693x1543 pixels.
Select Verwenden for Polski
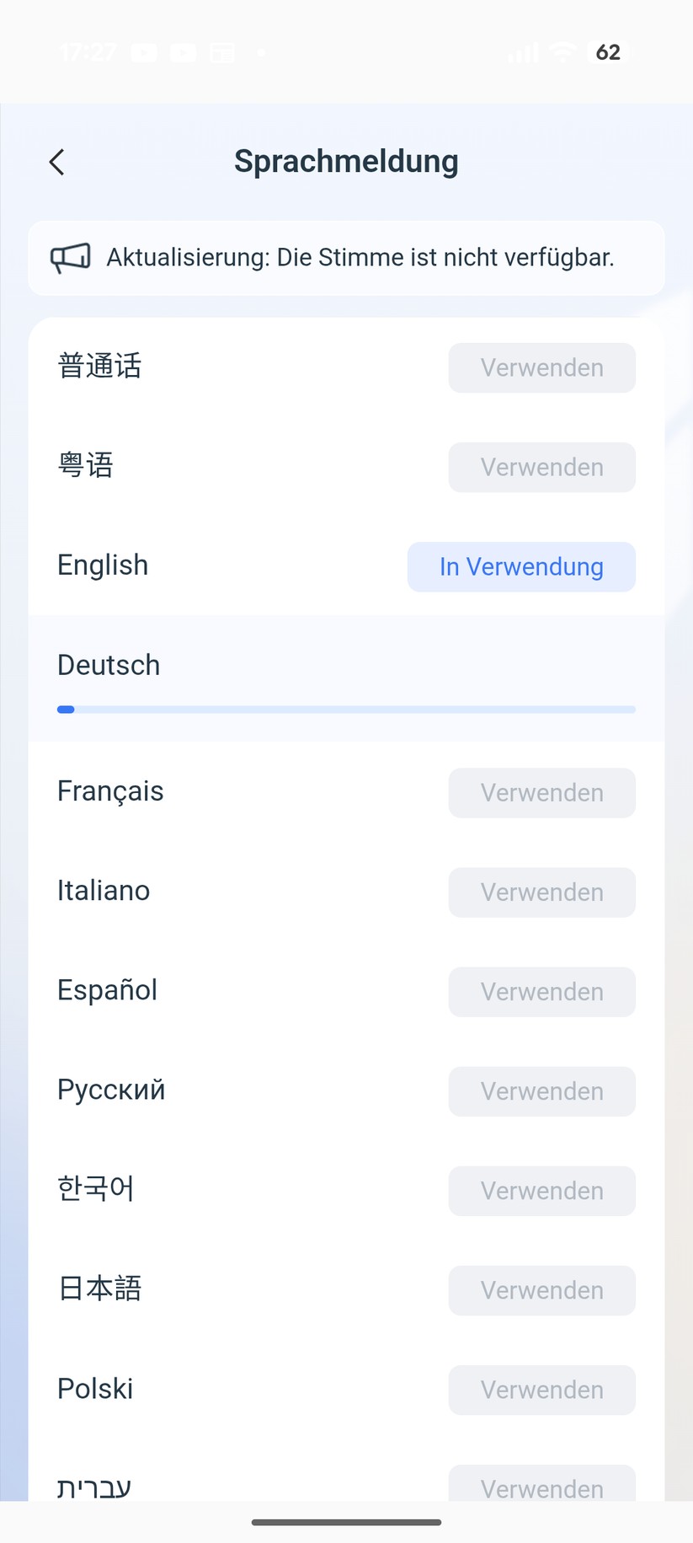pyautogui.click(x=541, y=1390)
